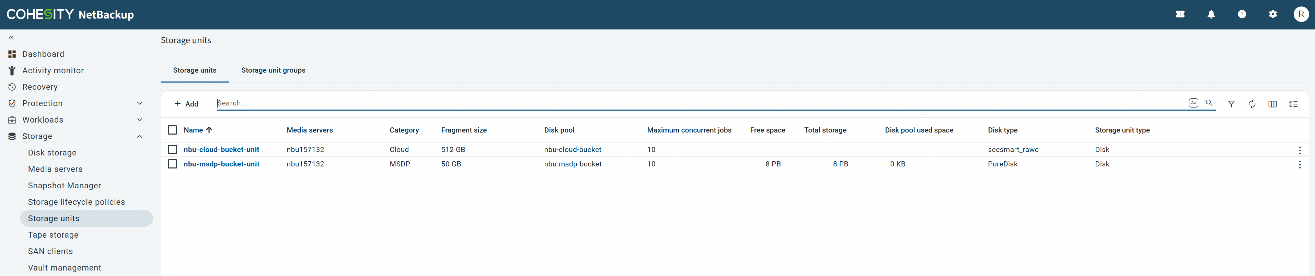Click the Name sort arrow

click(x=209, y=130)
